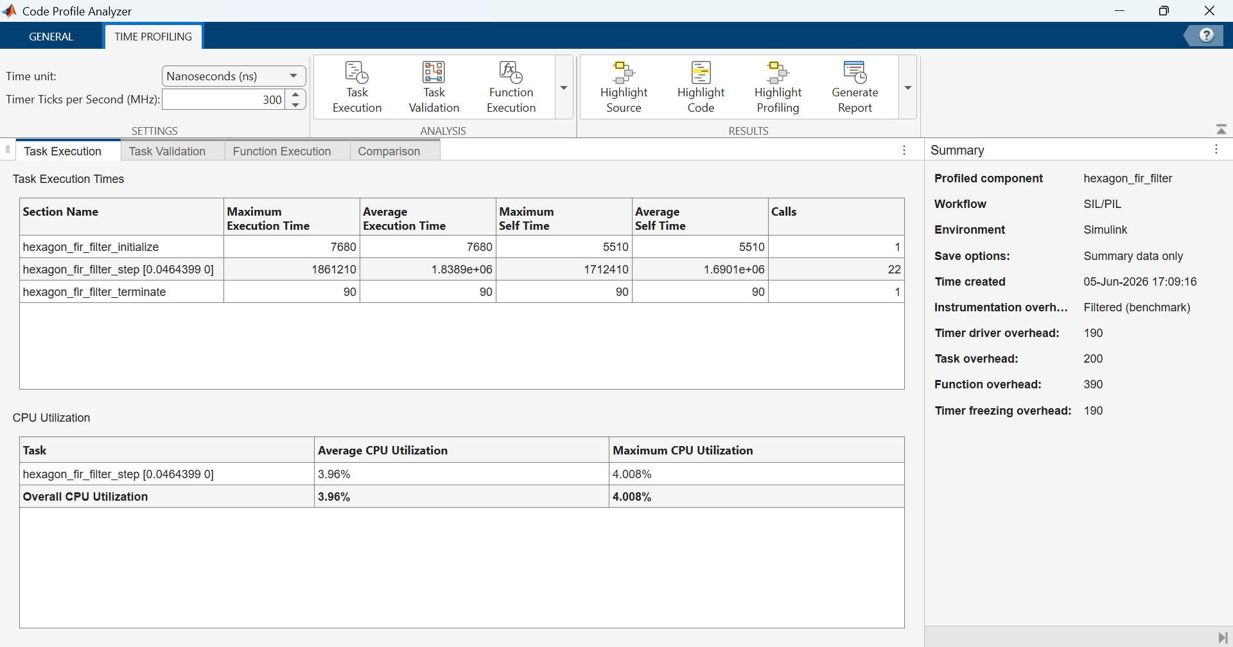Expand the Analysis gallery dropdown arrow
The width and height of the screenshot is (1233, 647).
[564, 87]
